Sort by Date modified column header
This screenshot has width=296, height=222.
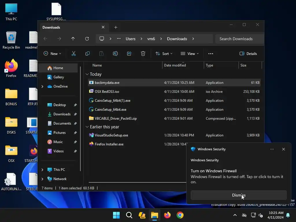[x=175, y=65]
